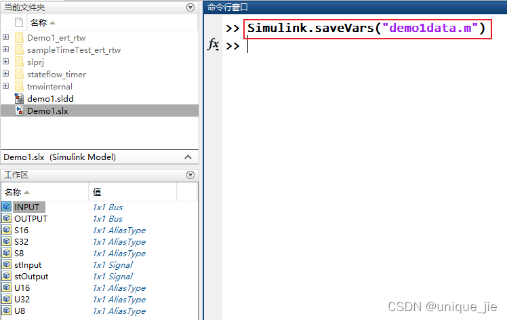Click the INPUT variable icon
This screenshot has width=507, height=320.
(x=7, y=207)
